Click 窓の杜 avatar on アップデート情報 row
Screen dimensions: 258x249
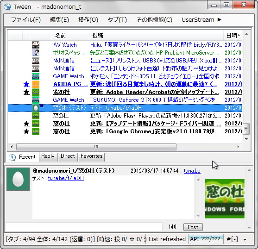coord(36,124)
